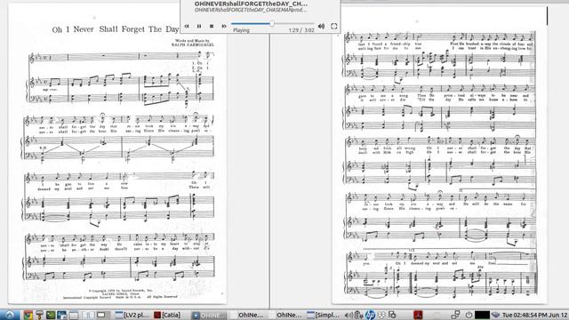
Task: Click the 'Oh I Never Shall Forget The Day' sheet title
Action: tap(116, 29)
